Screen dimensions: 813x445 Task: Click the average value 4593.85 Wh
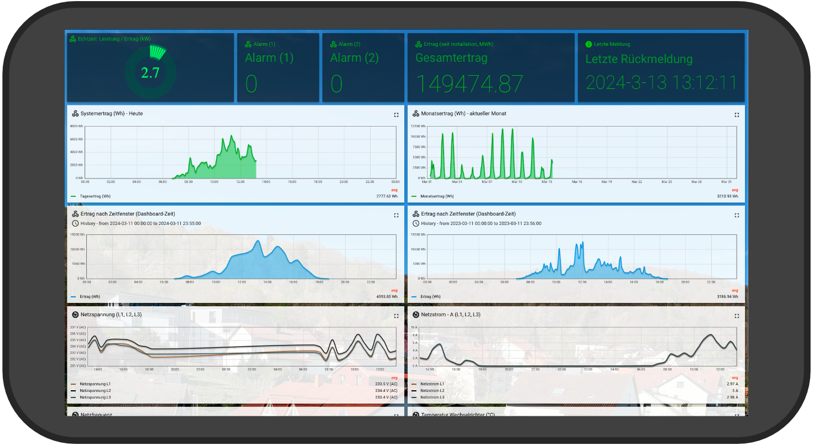click(387, 296)
